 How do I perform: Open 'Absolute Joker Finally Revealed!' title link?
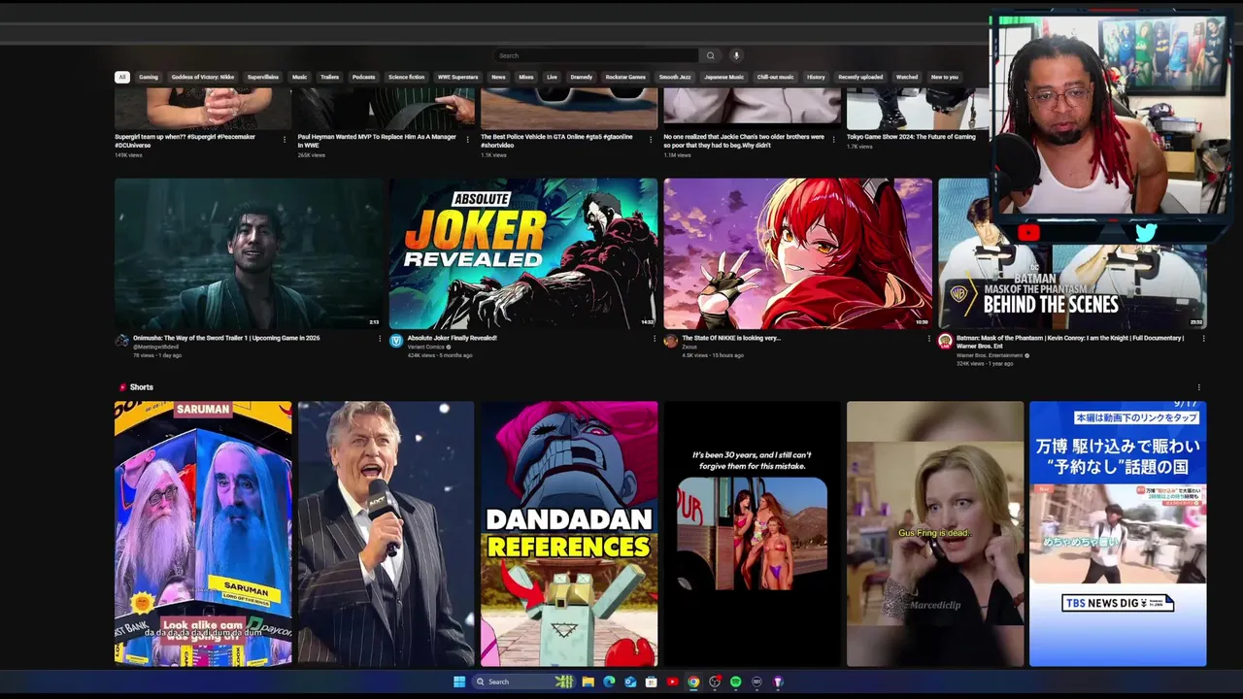pyautogui.click(x=453, y=338)
